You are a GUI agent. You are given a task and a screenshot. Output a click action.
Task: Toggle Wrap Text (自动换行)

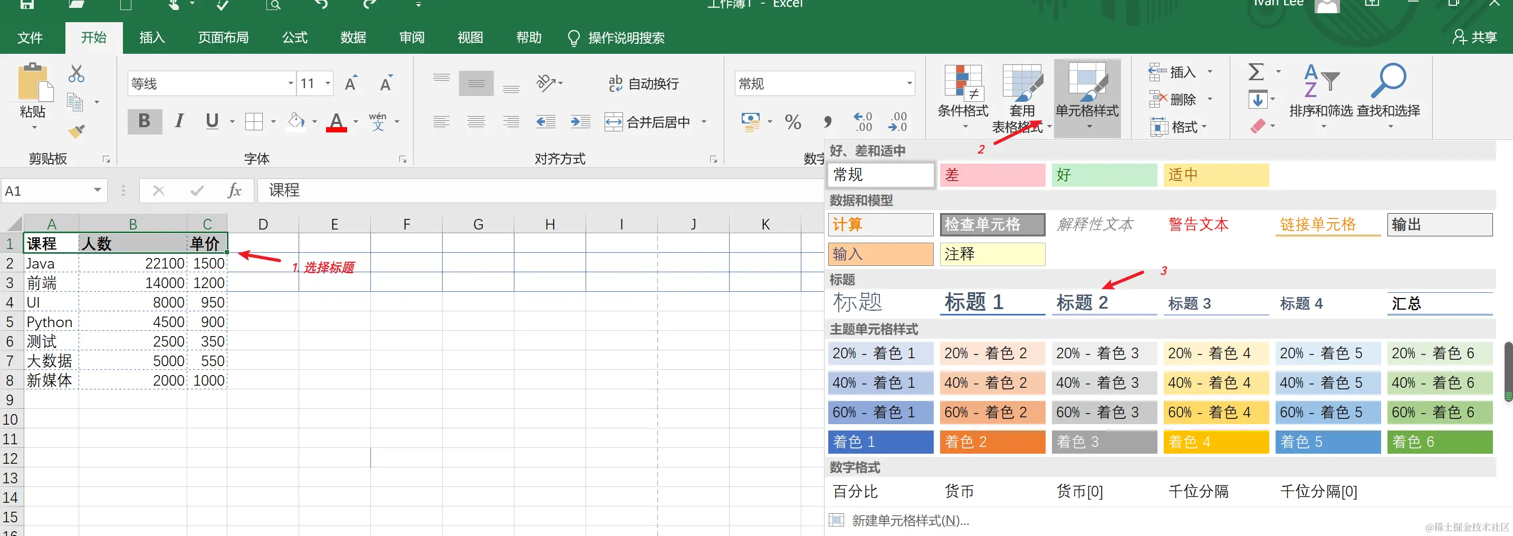pos(644,83)
